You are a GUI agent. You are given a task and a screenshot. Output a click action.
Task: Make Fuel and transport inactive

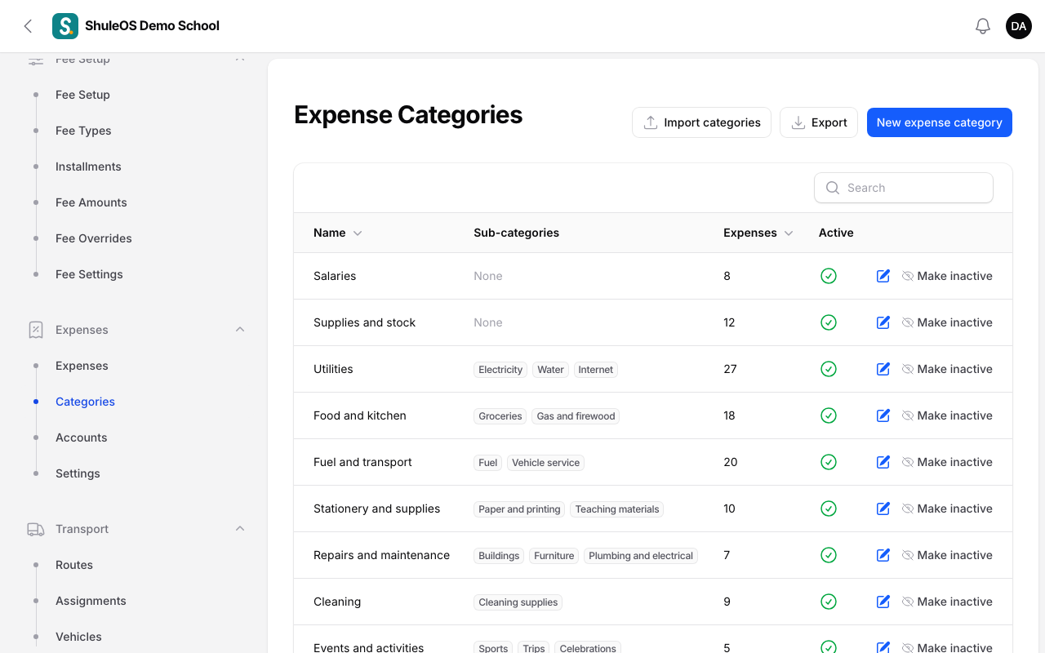947,462
